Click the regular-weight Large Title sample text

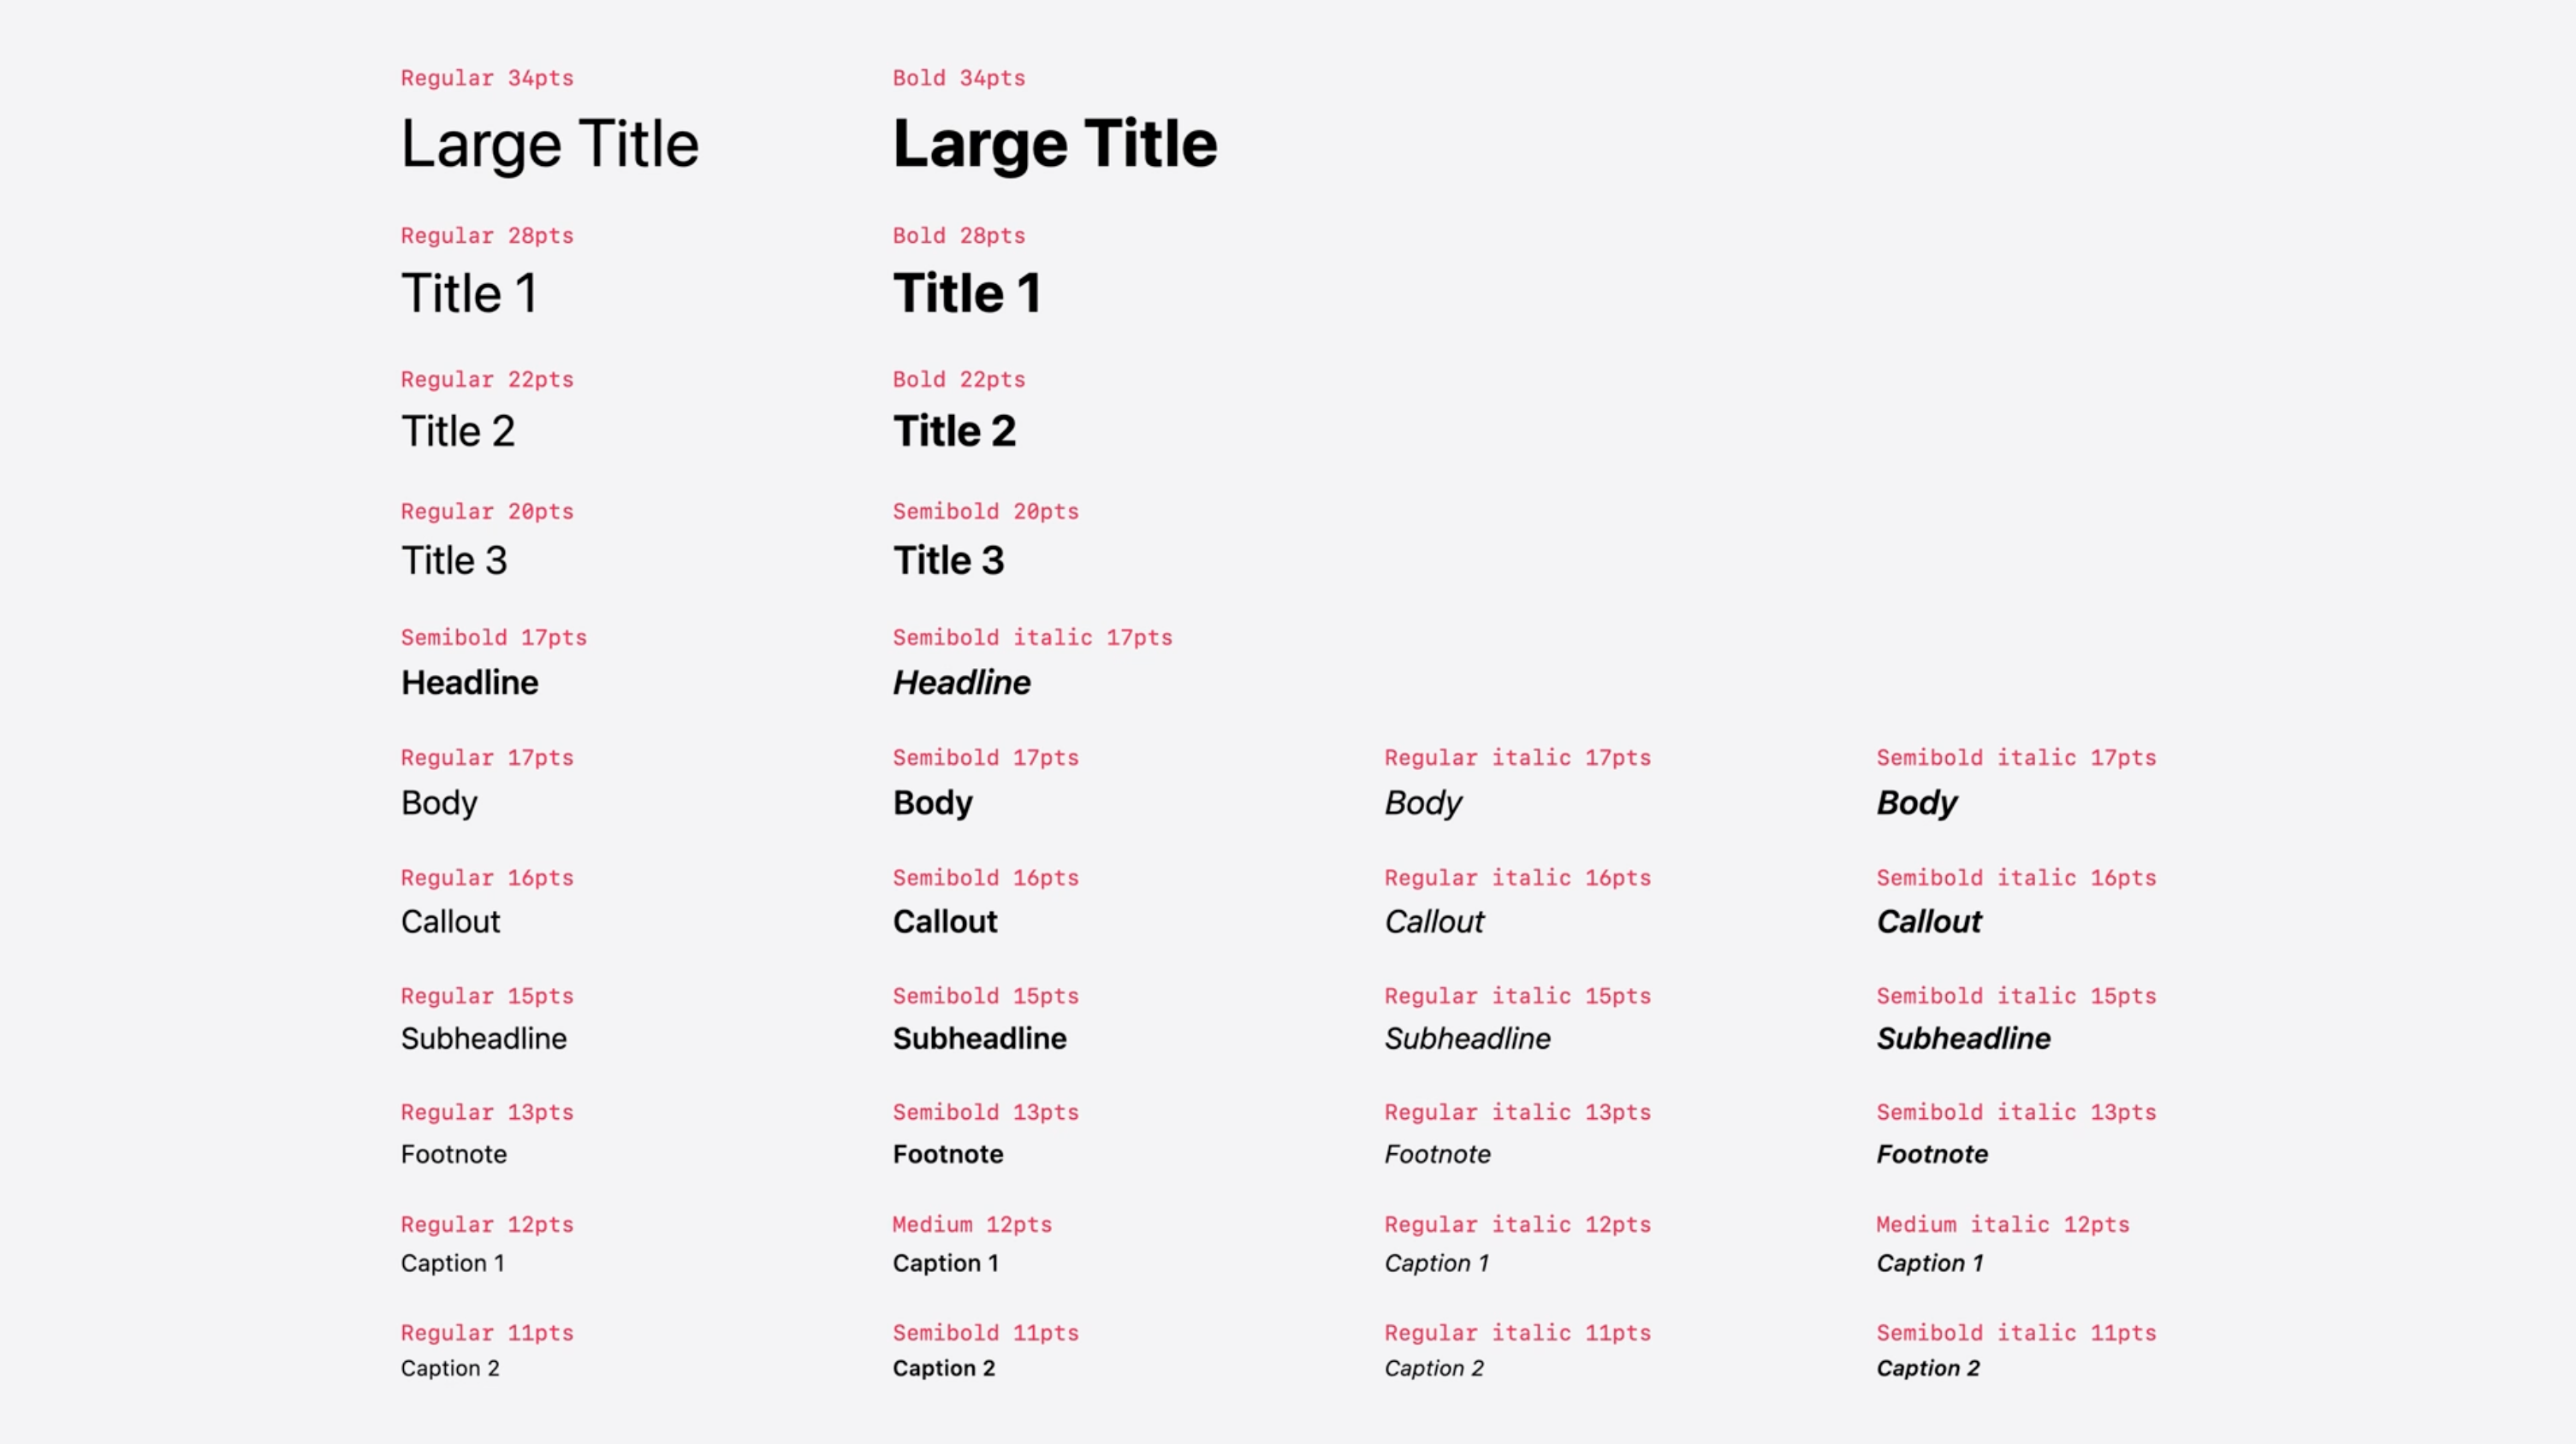tap(549, 144)
